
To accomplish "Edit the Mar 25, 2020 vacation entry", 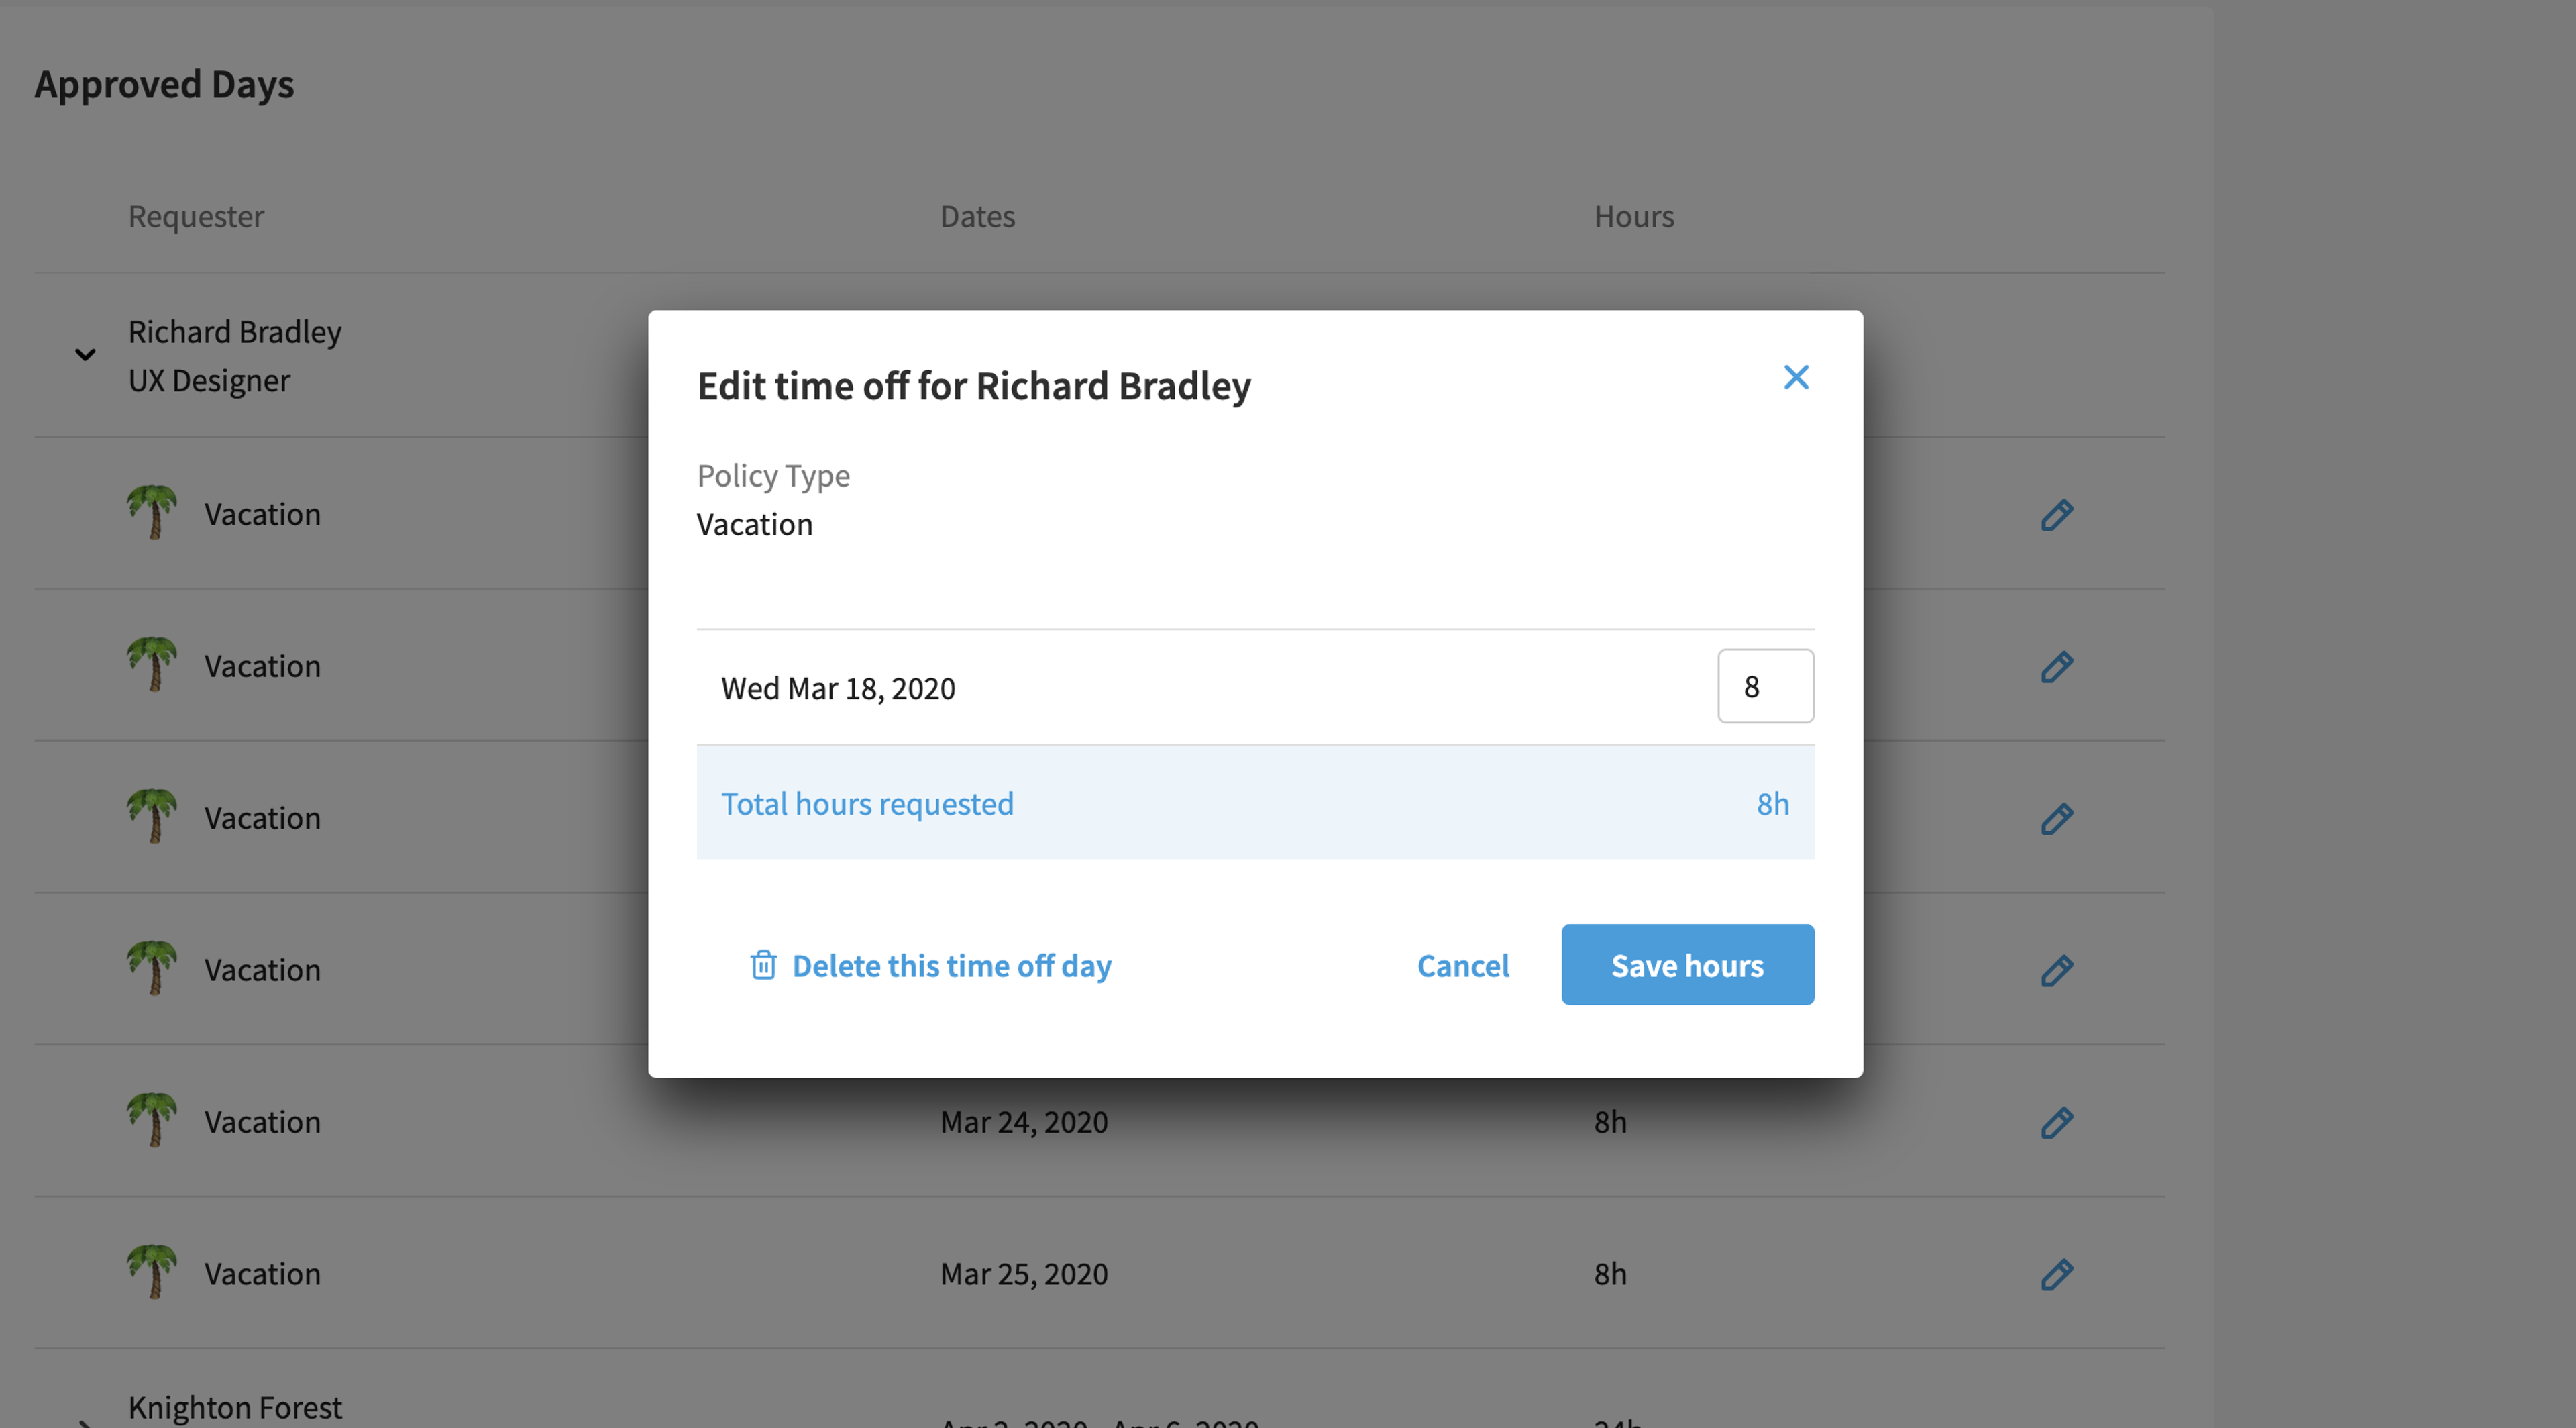I will coord(2056,1275).
